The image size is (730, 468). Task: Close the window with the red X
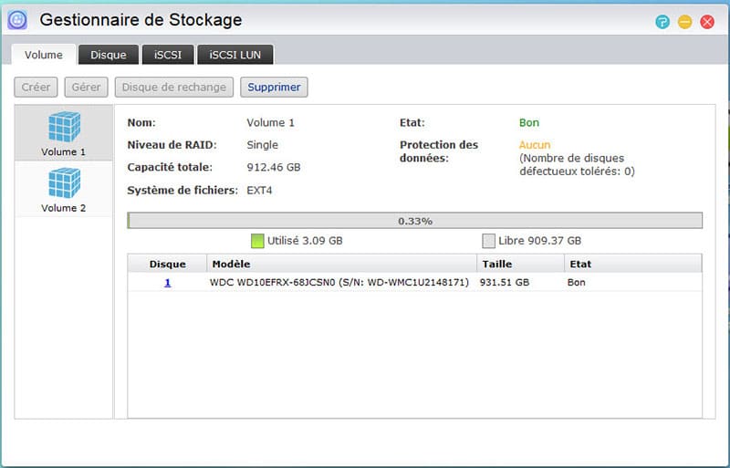tap(706, 22)
